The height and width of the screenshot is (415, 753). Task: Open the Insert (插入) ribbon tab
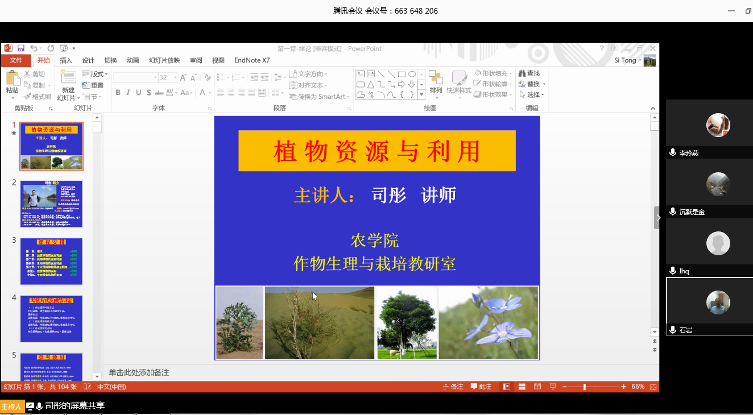click(x=66, y=60)
